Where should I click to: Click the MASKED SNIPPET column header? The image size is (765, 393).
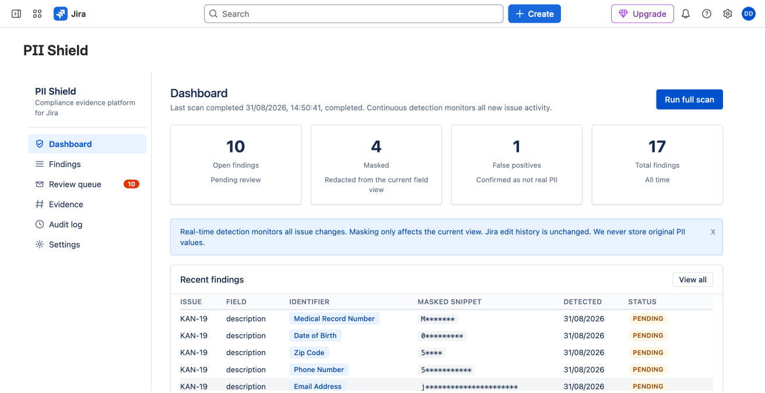[x=450, y=302]
